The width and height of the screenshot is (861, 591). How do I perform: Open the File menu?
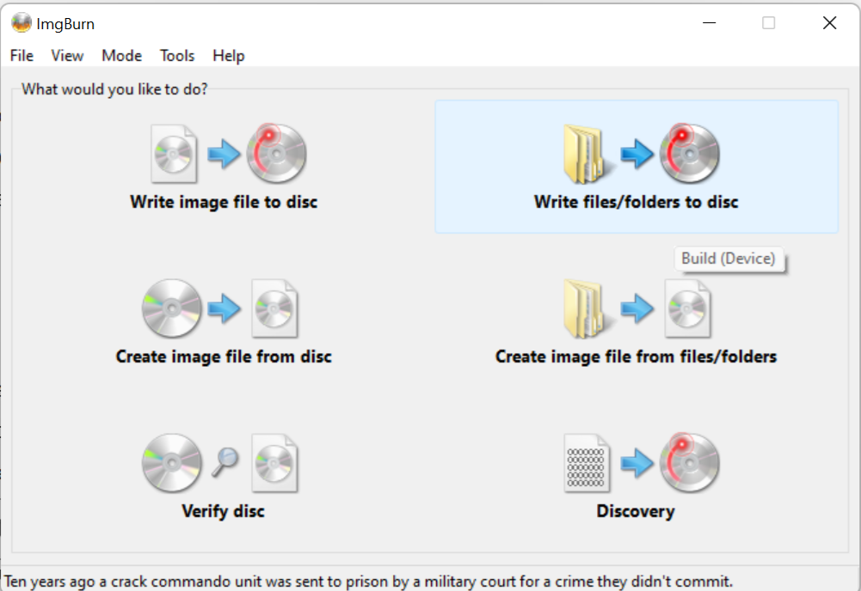pos(22,56)
